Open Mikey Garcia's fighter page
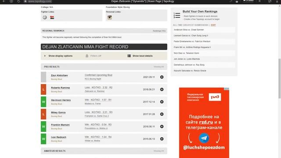Viewport: 281px width, 158px height. (58, 112)
